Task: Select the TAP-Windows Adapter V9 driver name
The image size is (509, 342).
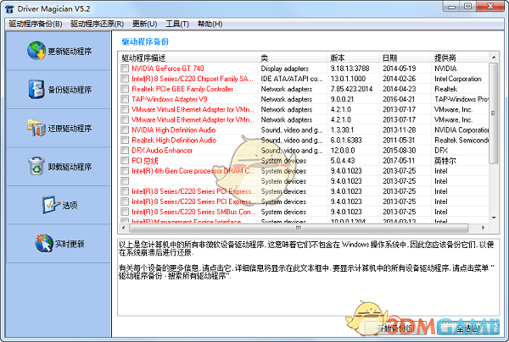Action: point(169,99)
